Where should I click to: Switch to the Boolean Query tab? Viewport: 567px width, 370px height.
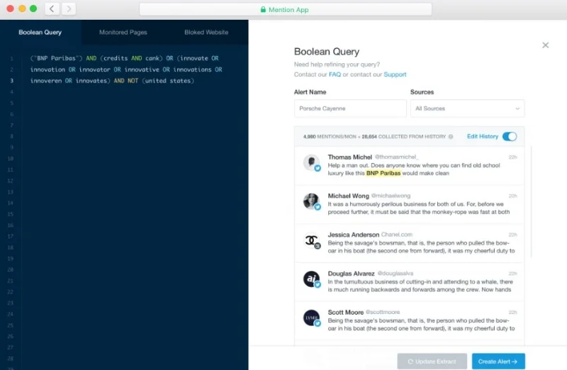(40, 32)
